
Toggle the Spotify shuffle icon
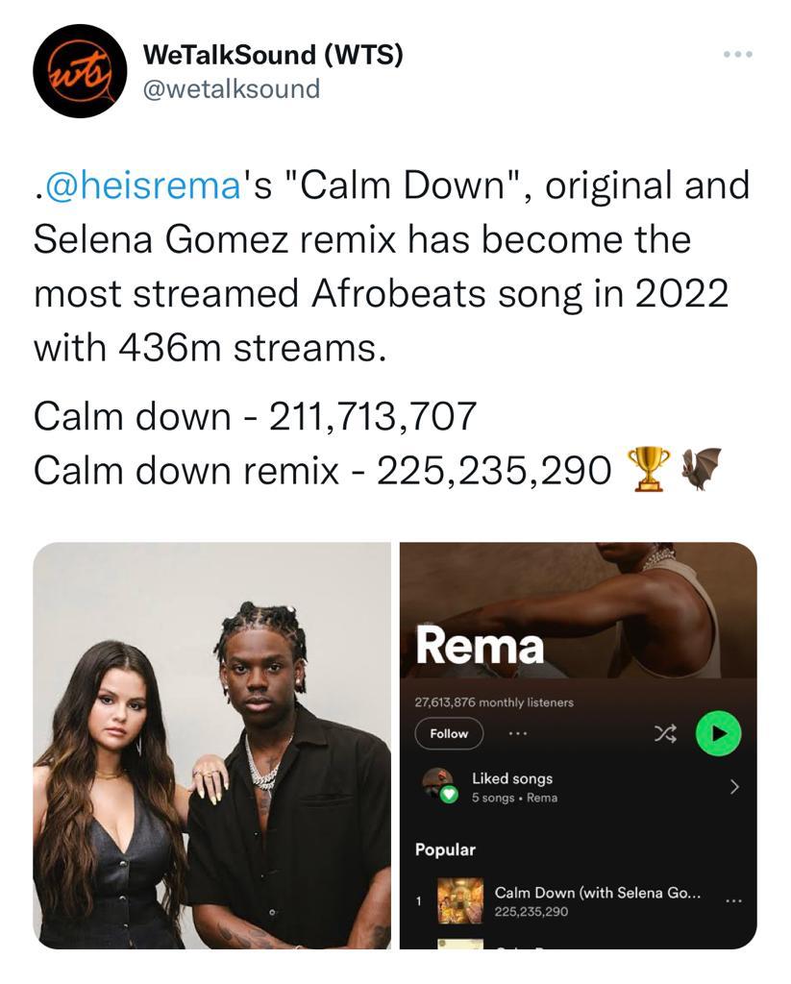pos(665,734)
